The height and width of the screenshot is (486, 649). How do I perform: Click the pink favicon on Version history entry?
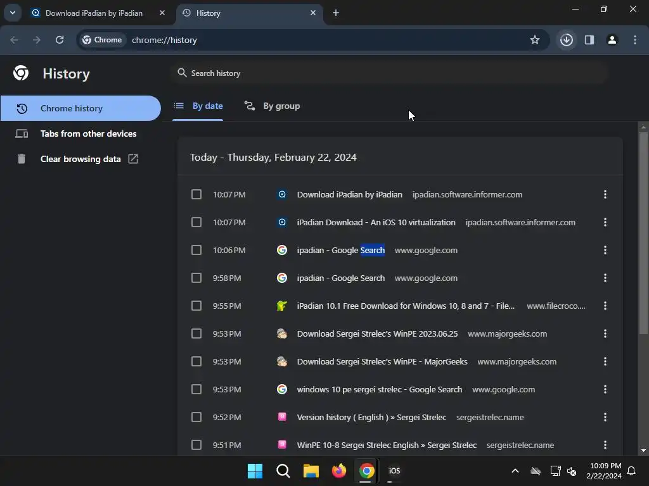pos(282,417)
